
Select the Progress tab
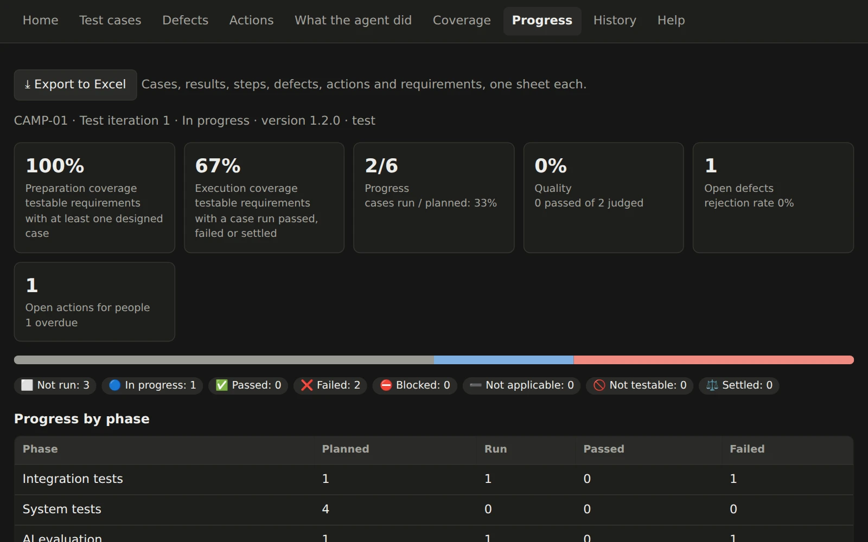(542, 21)
